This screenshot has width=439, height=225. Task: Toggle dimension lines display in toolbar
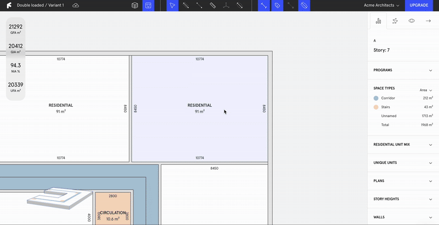(x=264, y=5)
